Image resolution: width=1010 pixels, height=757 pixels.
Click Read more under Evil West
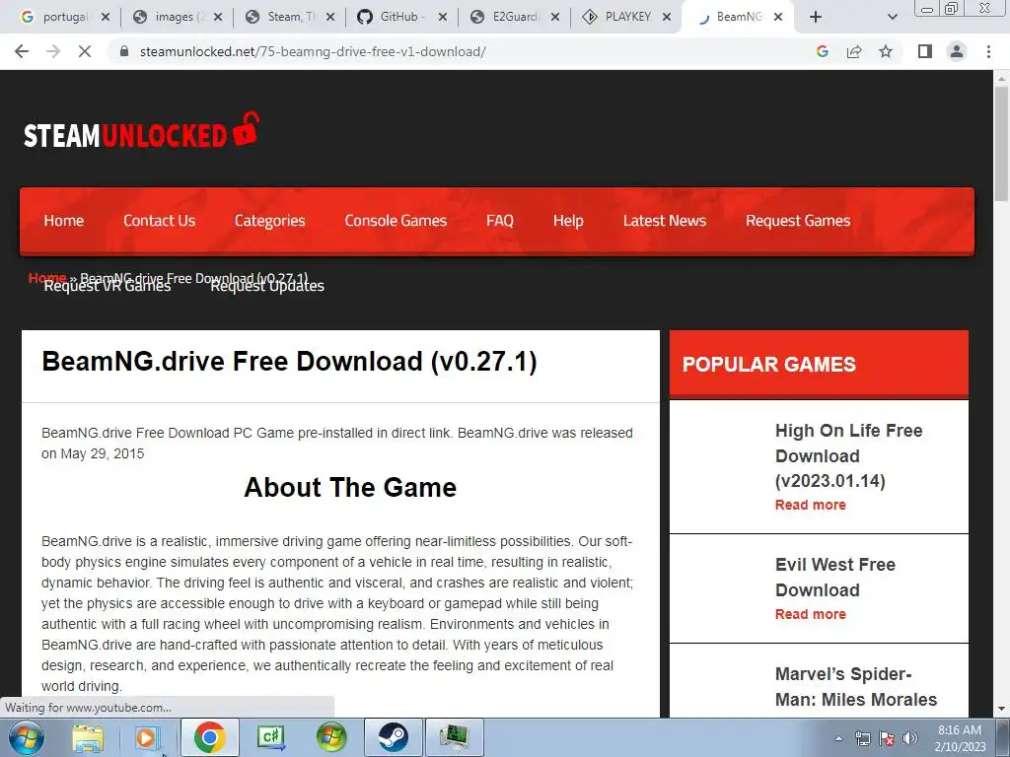811,615
